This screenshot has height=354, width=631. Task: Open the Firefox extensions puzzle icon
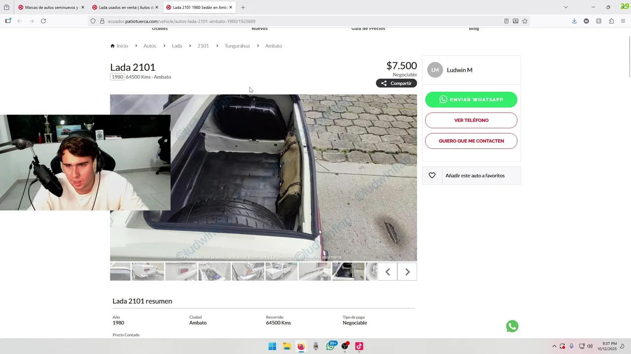click(611, 21)
